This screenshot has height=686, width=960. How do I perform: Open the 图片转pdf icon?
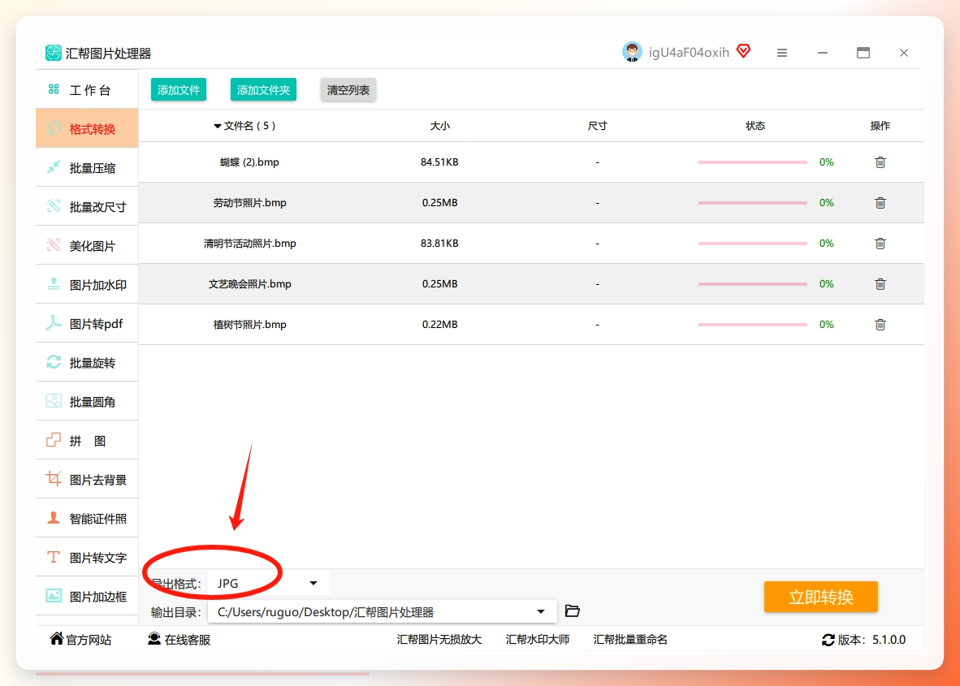tap(54, 323)
